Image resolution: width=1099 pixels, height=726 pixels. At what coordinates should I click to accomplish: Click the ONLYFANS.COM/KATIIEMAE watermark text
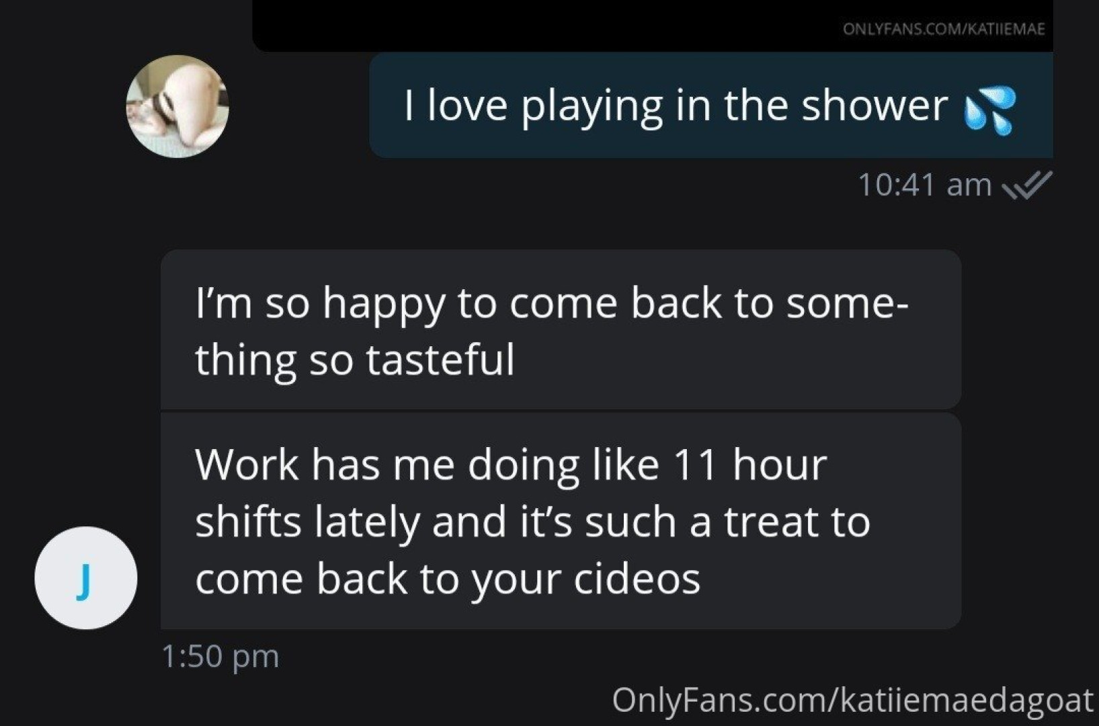coord(944,29)
